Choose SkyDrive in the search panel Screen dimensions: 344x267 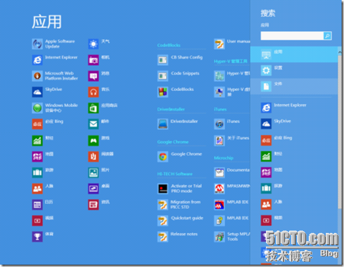point(276,124)
